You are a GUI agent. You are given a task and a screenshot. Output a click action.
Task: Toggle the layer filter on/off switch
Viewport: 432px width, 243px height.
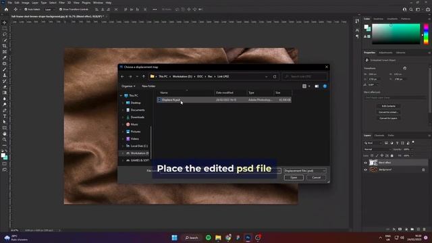(413, 142)
